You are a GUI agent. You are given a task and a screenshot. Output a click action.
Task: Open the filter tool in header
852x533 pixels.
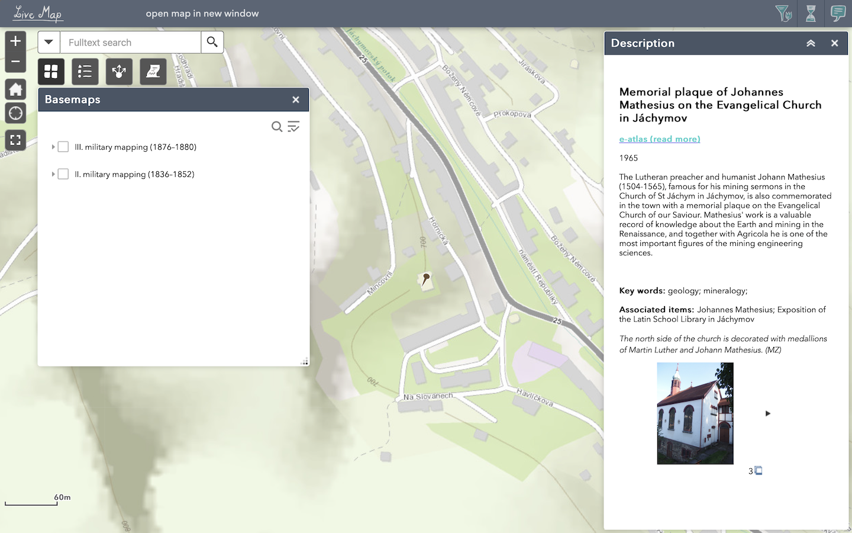[x=783, y=13]
